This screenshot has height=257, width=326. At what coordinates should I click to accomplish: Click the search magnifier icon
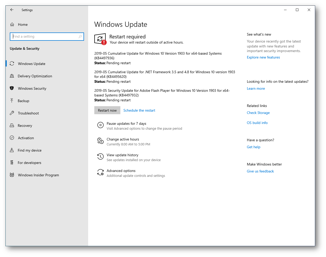click(80, 37)
